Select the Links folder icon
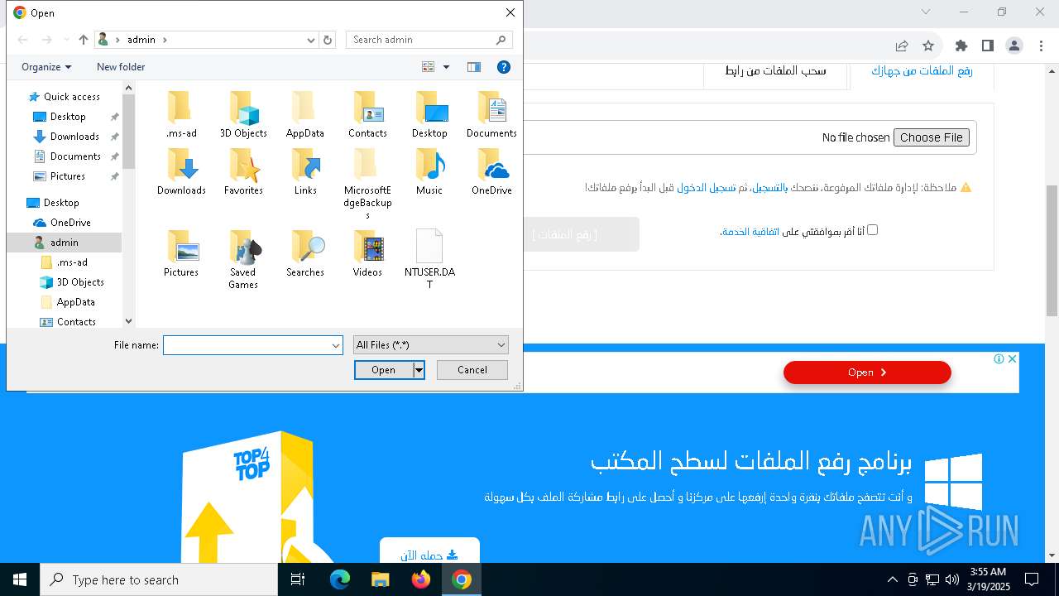 coord(305,165)
